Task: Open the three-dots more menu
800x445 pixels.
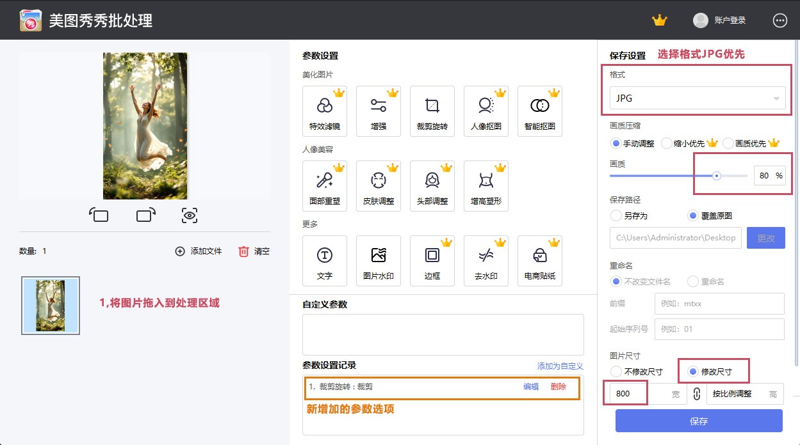Action: (780, 20)
